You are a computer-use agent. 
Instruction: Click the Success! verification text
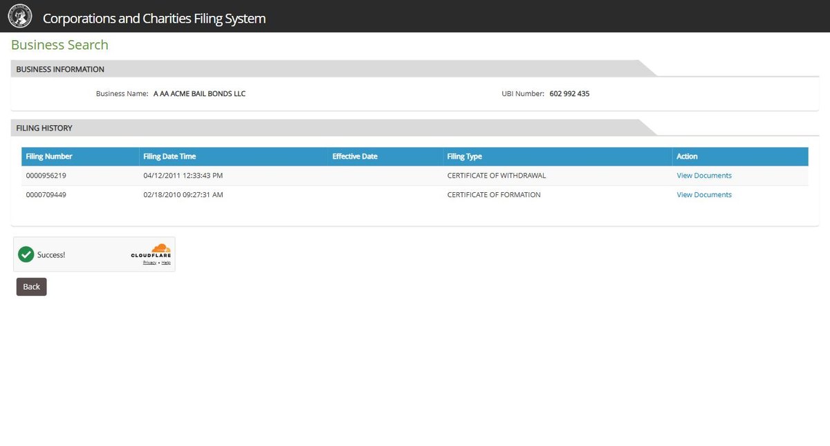51,254
